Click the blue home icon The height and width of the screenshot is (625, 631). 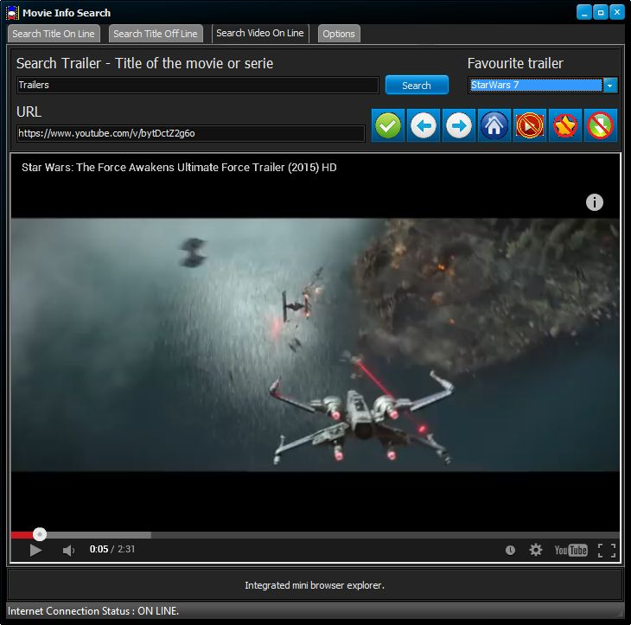(494, 125)
